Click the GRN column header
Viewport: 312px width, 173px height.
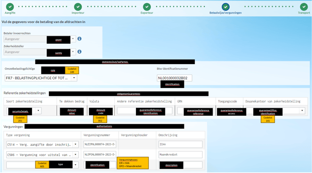tap(180, 101)
